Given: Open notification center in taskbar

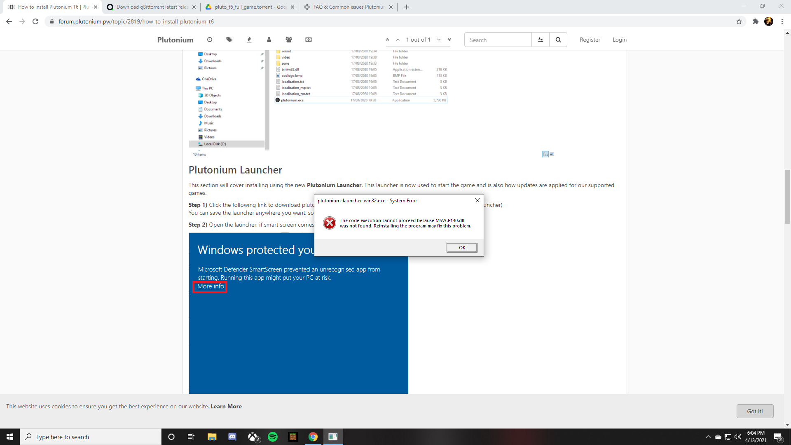Looking at the screenshot, I should click(778, 437).
